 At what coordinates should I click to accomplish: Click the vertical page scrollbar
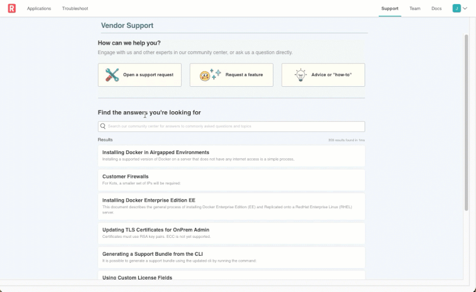[466, 119]
